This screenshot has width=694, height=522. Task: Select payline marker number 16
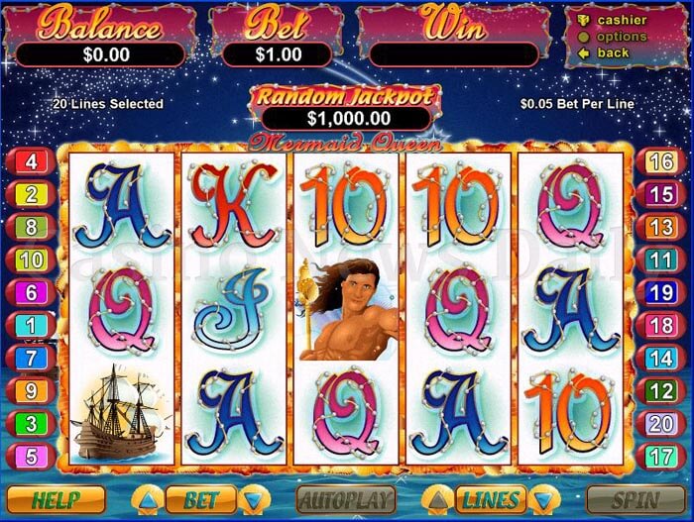click(661, 161)
